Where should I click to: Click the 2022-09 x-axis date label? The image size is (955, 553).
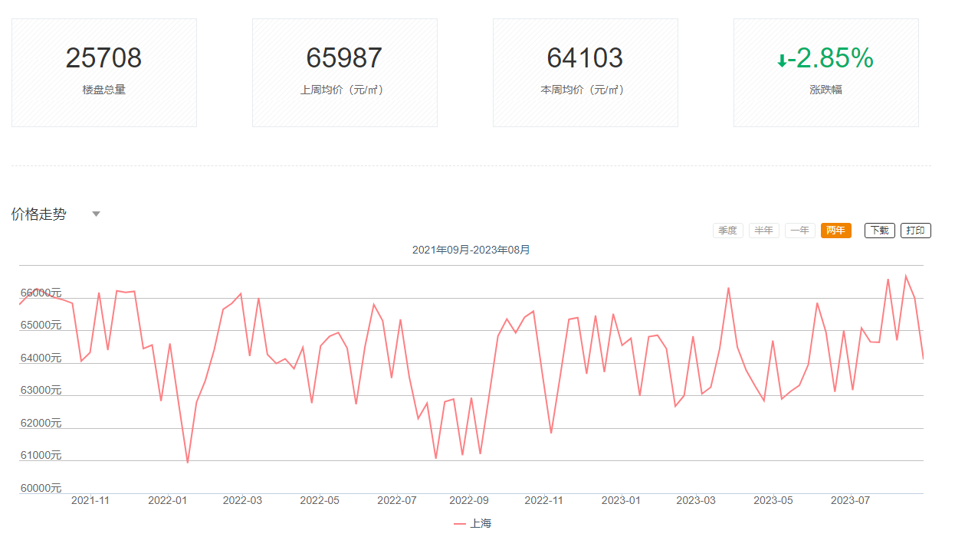pyautogui.click(x=468, y=500)
